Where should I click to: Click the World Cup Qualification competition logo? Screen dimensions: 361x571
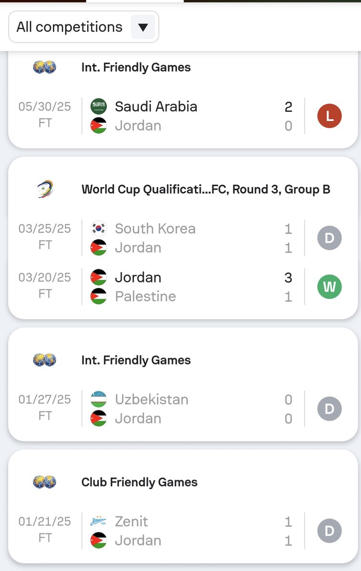45,189
